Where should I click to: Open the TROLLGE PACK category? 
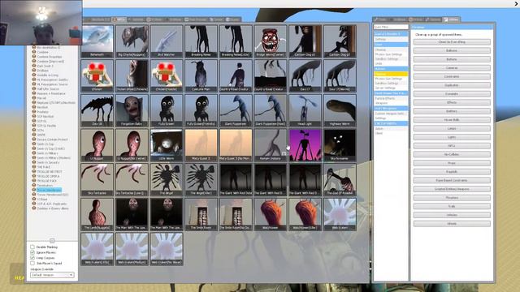(47, 181)
